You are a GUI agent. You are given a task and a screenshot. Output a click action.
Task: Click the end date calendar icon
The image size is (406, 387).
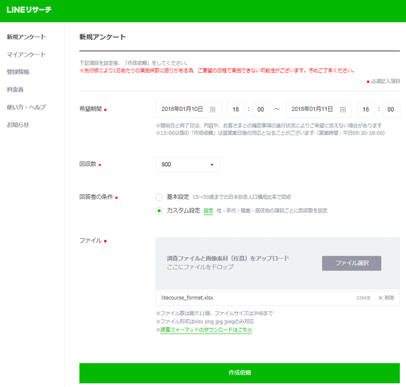(343, 109)
